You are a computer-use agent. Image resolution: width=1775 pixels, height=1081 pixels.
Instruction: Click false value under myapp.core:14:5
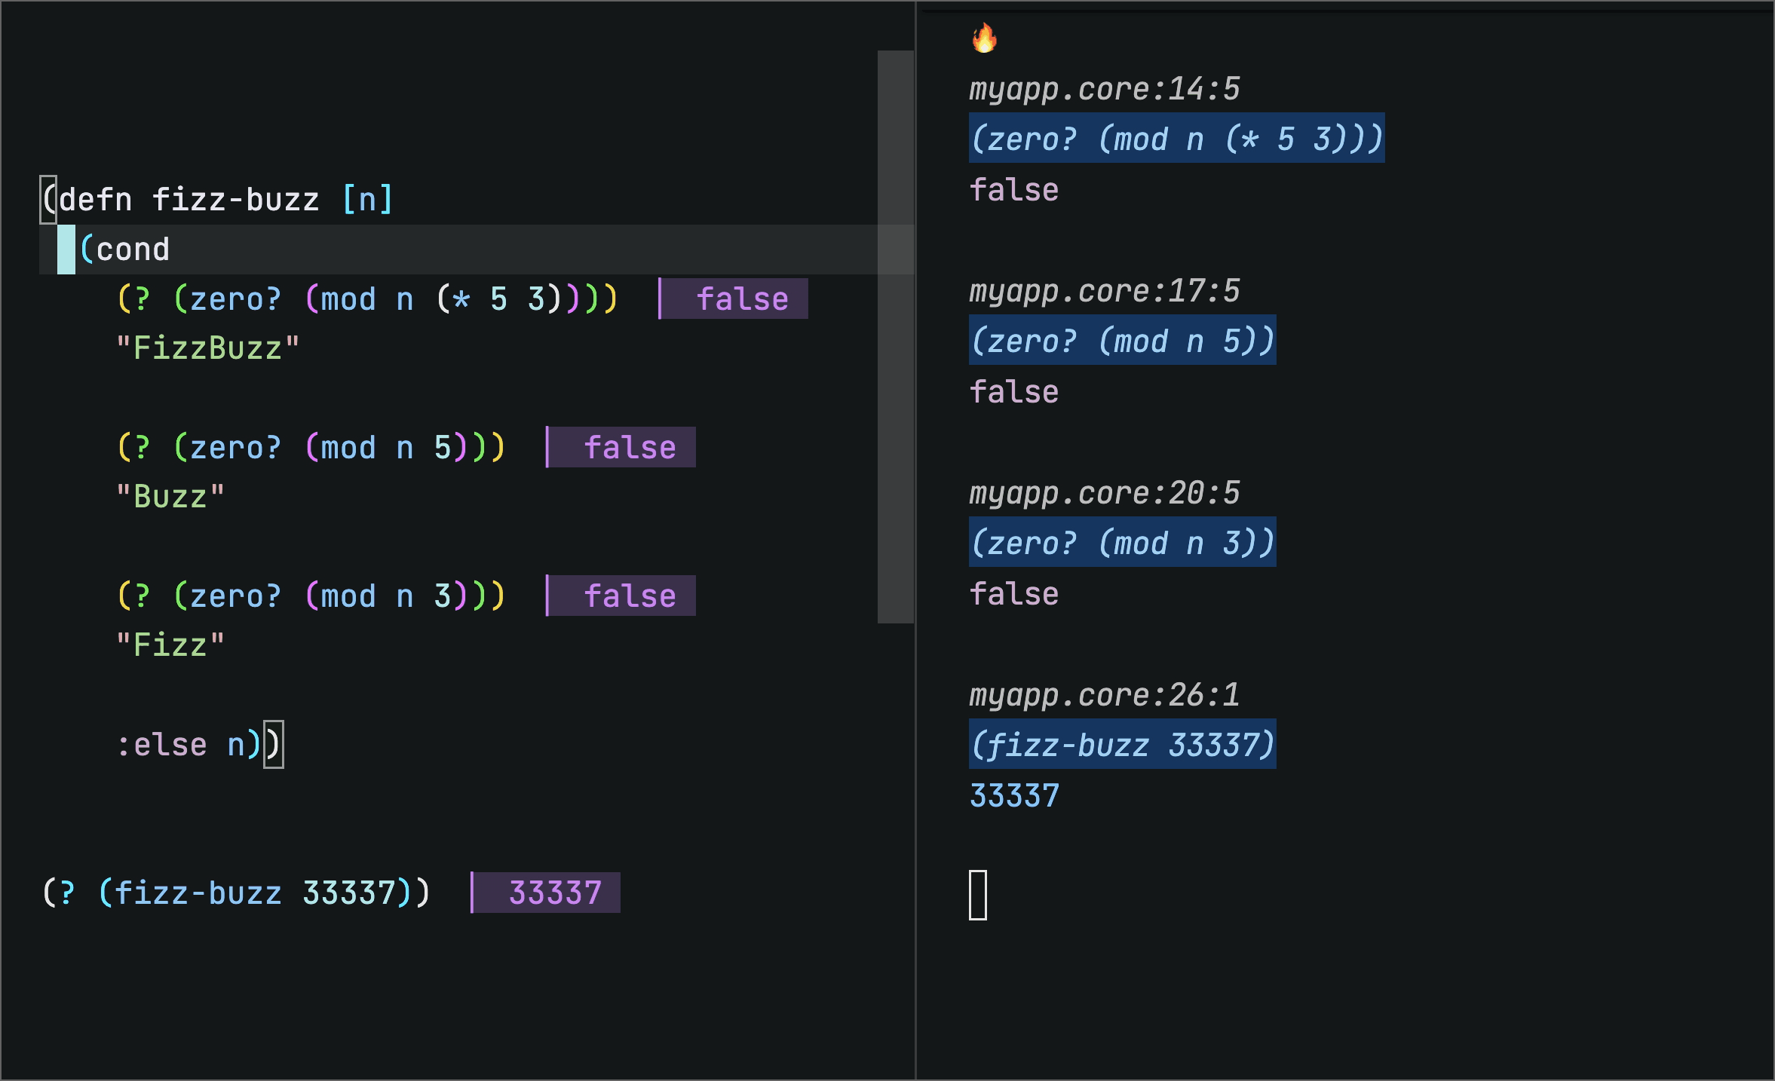pyautogui.click(x=1014, y=190)
